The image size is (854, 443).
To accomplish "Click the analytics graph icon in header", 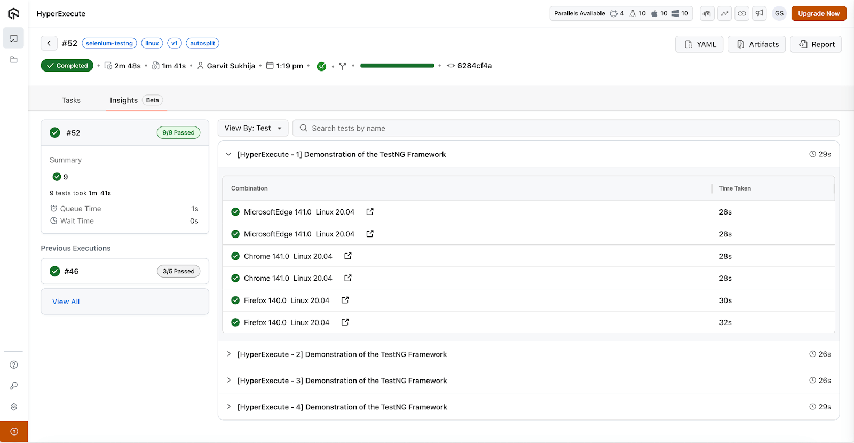I will [724, 13].
